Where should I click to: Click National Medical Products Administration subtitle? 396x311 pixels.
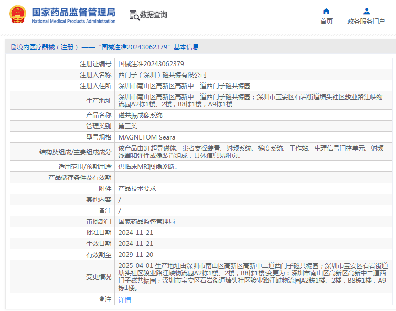(73, 21)
